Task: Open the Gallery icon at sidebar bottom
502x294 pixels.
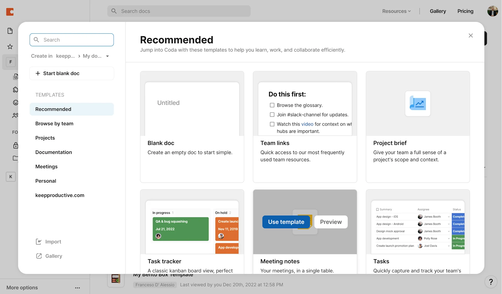Action: [x=39, y=256]
